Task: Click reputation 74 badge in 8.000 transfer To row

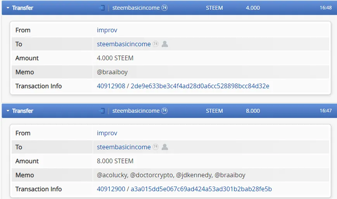Action: point(156,147)
